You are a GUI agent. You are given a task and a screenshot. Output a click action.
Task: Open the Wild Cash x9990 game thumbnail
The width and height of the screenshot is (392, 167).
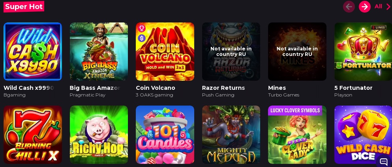pyautogui.click(x=32, y=52)
